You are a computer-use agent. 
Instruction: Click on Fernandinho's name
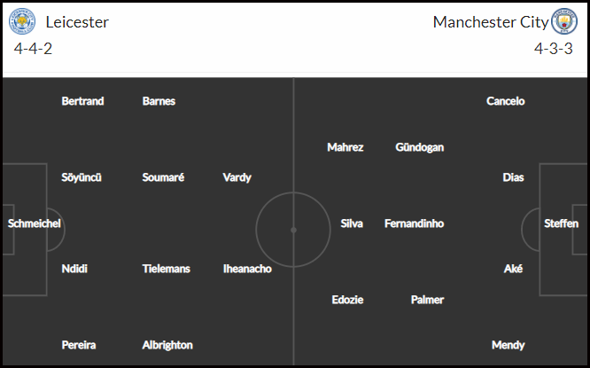415,223
